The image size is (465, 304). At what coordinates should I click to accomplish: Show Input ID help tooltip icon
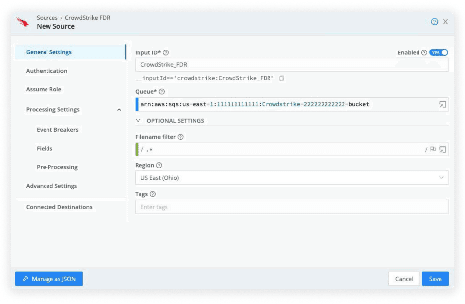pyautogui.click(x=166, y=52)
